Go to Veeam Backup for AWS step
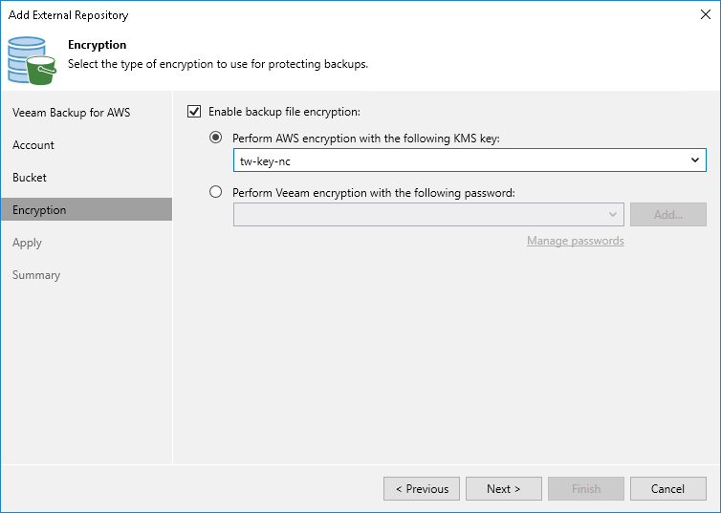Viewport: 721px width, 513px height. (x=72, y=113)
